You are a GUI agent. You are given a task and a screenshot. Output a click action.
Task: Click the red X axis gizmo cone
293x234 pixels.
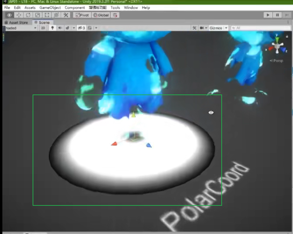tap(270, 48)
